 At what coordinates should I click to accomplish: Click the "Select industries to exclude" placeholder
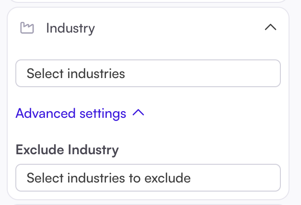point(109,178)
